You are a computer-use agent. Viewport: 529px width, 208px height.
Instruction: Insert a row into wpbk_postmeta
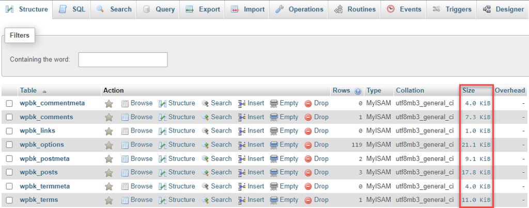[251, 158]
